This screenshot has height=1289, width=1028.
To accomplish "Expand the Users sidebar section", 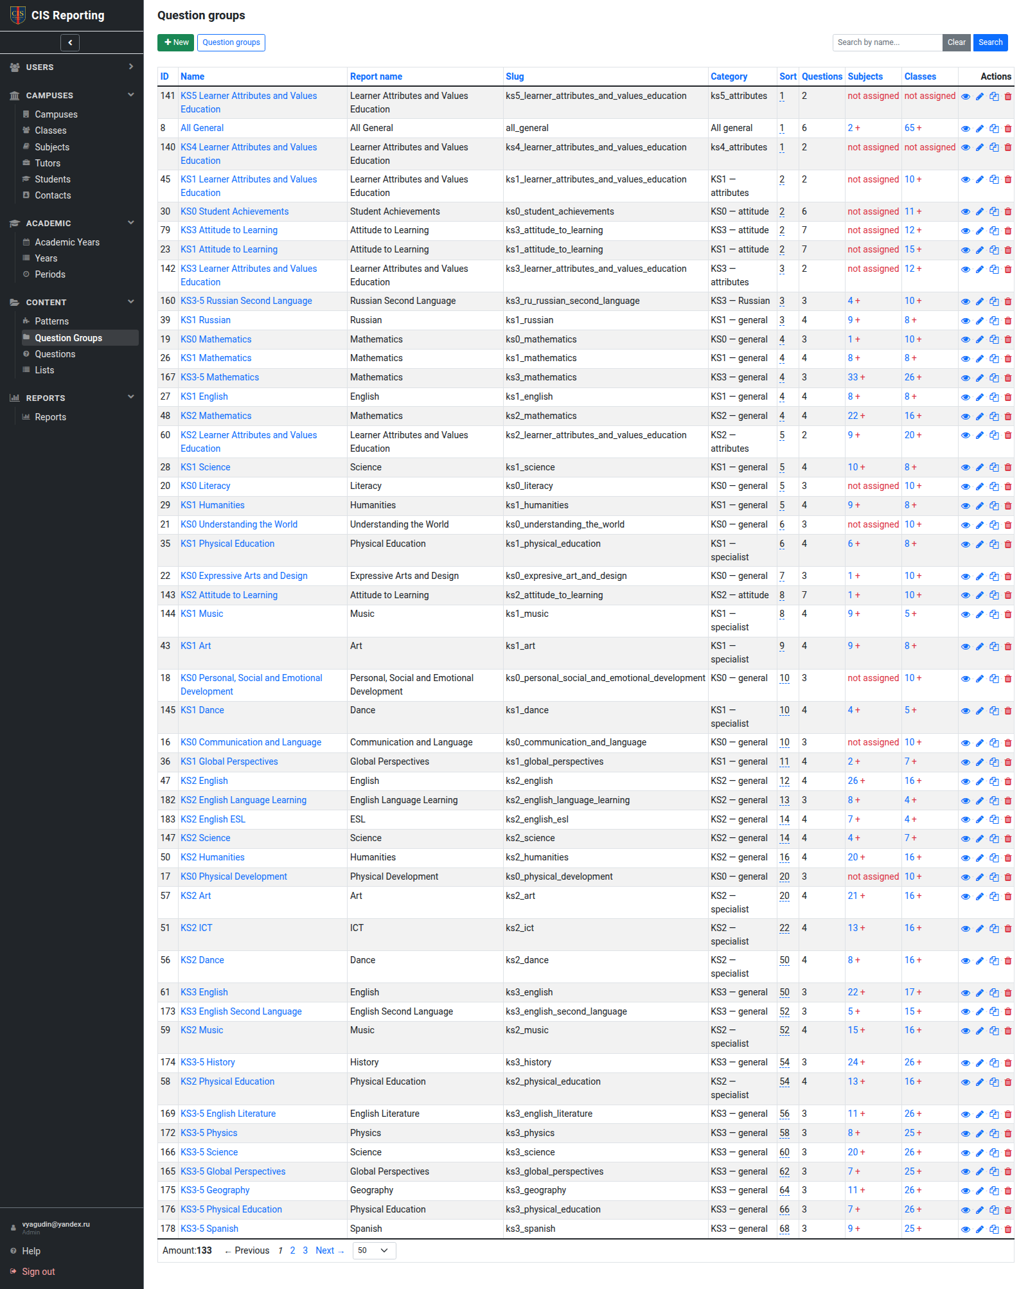I will coord(131,67).
